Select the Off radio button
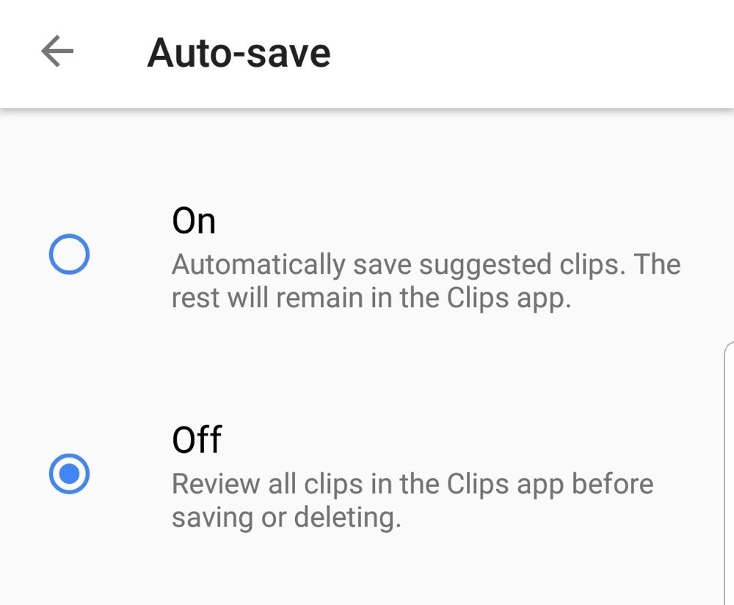This screenshot has width=734, height=605. point(69,474)
